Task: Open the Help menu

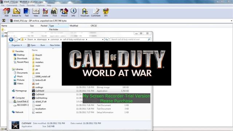Action: pyautogui.click(x=49, y=5)
